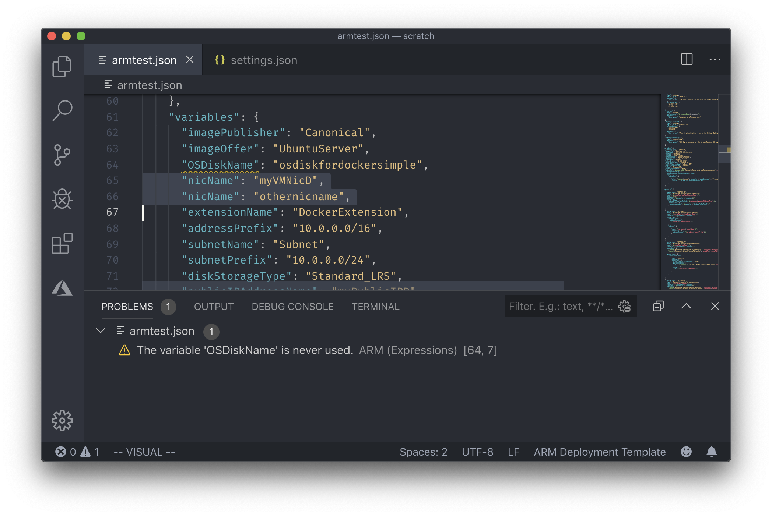Open the Explorer sidebar
The width and height of the screenshot is (772, 516).
coord(62,66)
